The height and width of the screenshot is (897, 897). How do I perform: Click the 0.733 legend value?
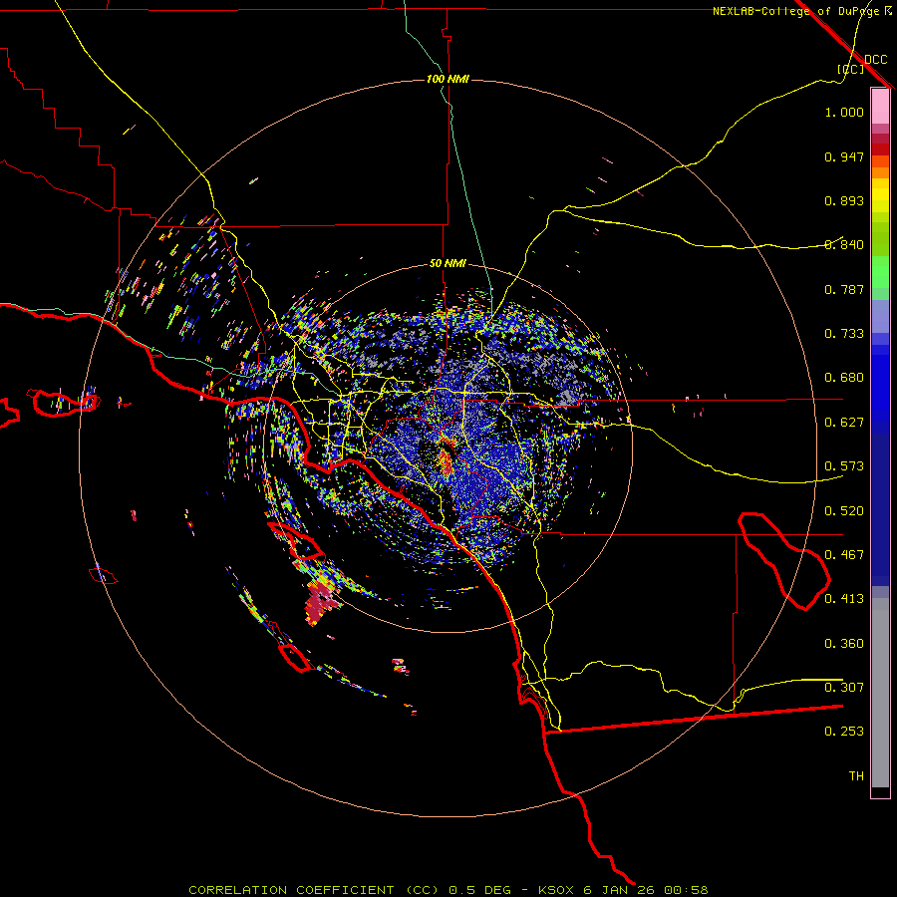pos(844,334)
